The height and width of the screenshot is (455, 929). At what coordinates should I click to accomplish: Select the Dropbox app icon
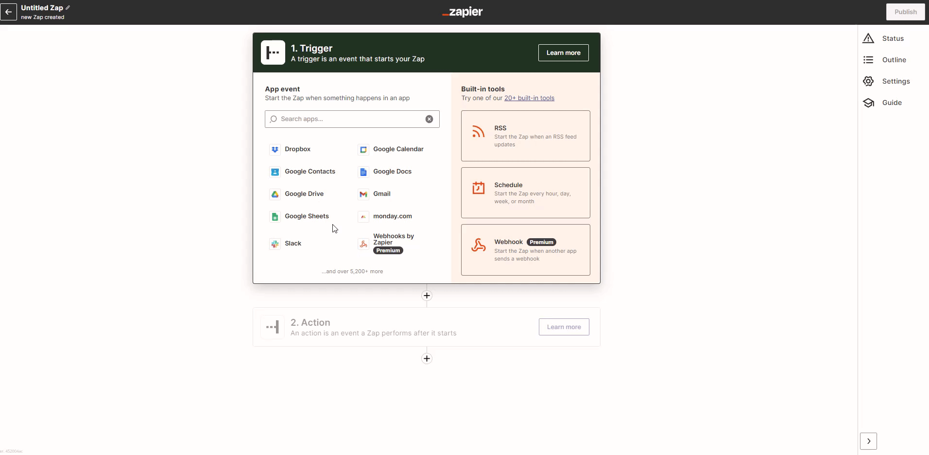coord(275,149)
